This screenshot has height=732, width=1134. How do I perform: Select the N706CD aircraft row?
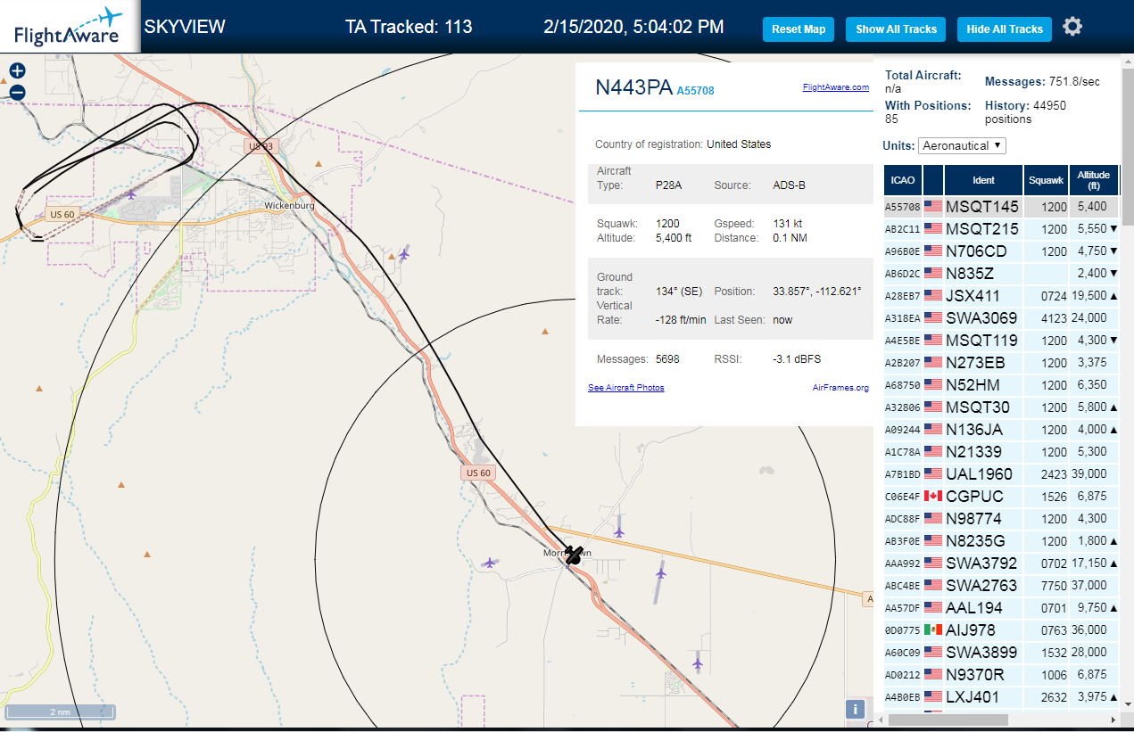tap(999, 251)
